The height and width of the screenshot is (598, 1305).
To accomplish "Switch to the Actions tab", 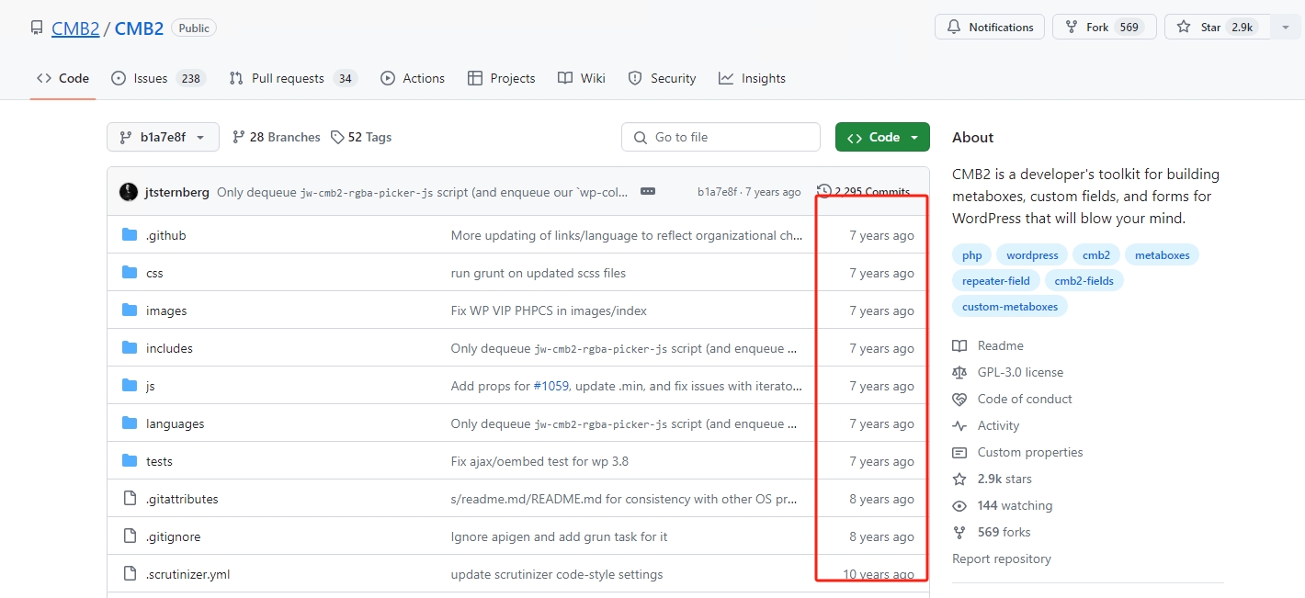I will pyautogui.click(x=413, y=78).
